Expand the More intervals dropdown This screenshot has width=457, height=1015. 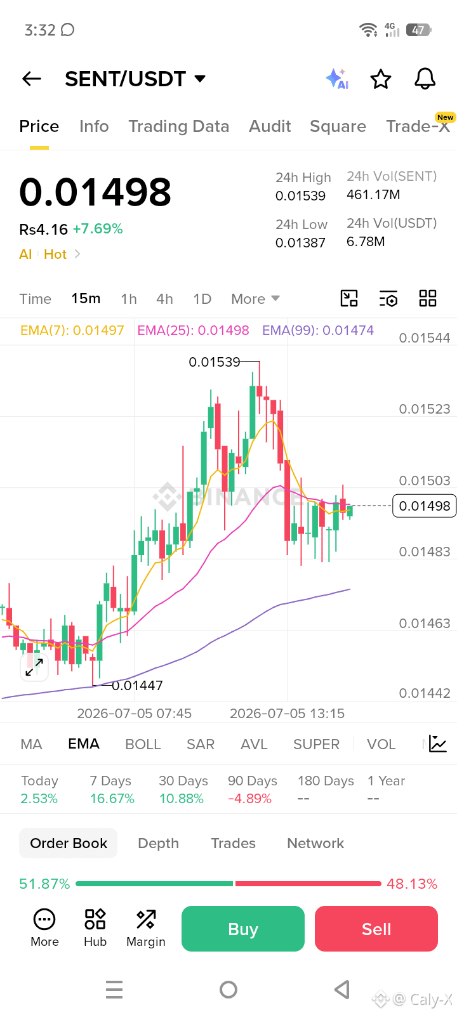[255, 299]
